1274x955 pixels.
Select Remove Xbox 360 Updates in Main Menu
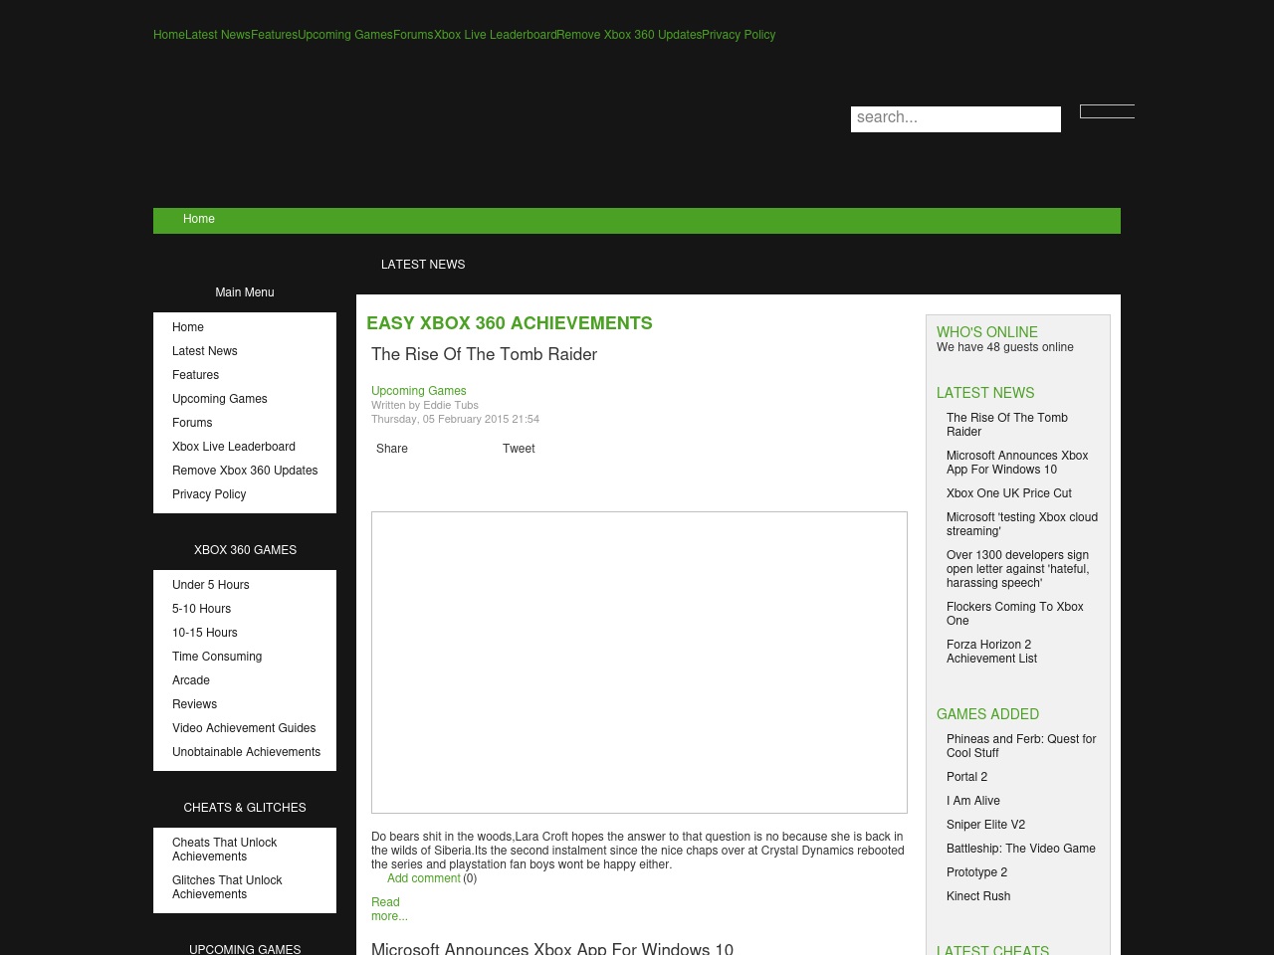pos(245,471)
